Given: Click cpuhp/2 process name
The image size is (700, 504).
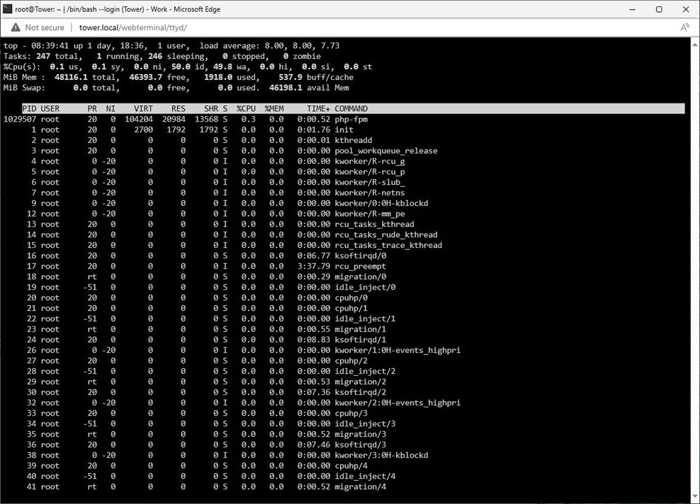Looking at the screenshot, I should coord(351,360).
